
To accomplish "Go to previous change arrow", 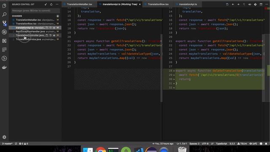I will (233, 4).
